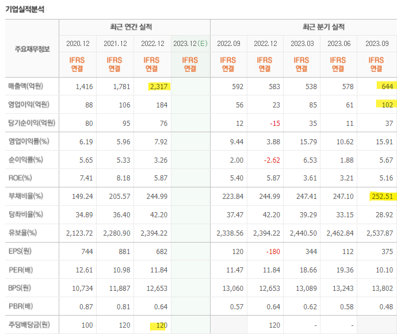Click the PER value 19.36
Viewport: 397px width, 334px height.
pos(345,270)
